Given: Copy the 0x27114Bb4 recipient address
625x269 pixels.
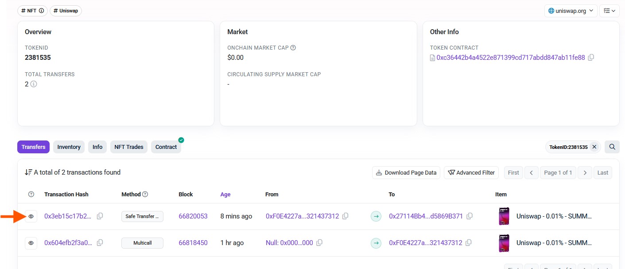Looking at the screenshot, I should 470,216.
